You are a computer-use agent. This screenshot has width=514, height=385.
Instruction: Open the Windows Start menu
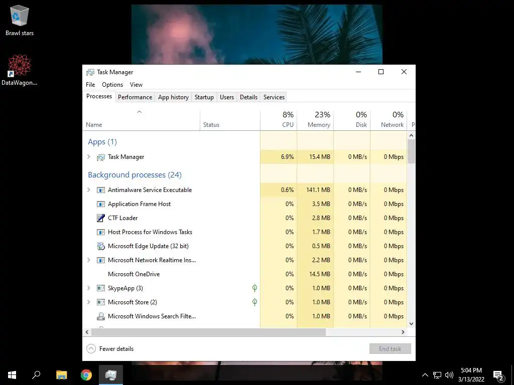click(12, 375)
